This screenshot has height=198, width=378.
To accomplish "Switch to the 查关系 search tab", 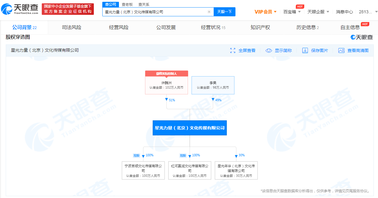I will coord(144,5).
